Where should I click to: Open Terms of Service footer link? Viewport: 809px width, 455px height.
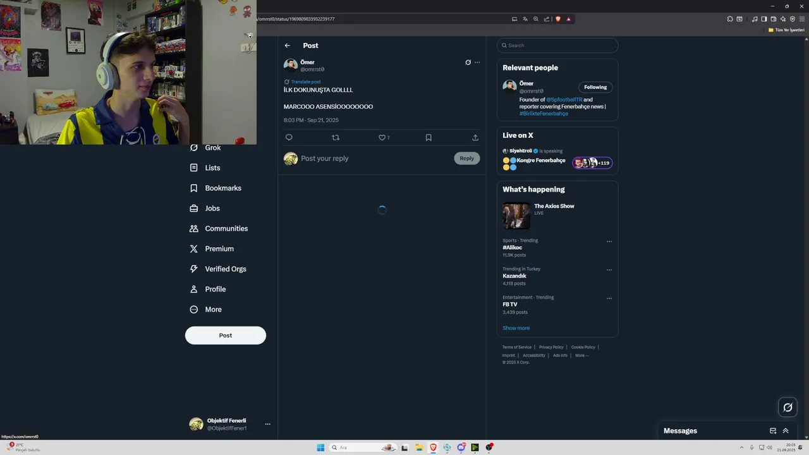coord(517,347)
